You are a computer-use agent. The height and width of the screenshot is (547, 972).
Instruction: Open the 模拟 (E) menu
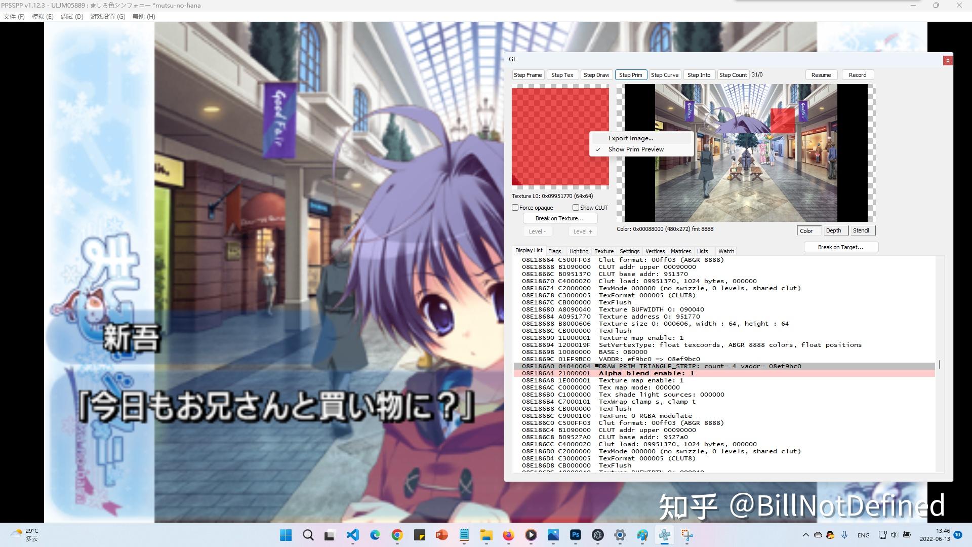tap(43, 17)
